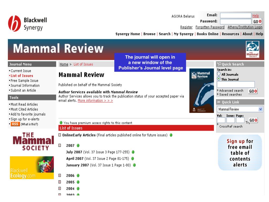This screenshot has height=202, width=269.
Task: Click the What is this? RSS link
Action: coord(29,124)
